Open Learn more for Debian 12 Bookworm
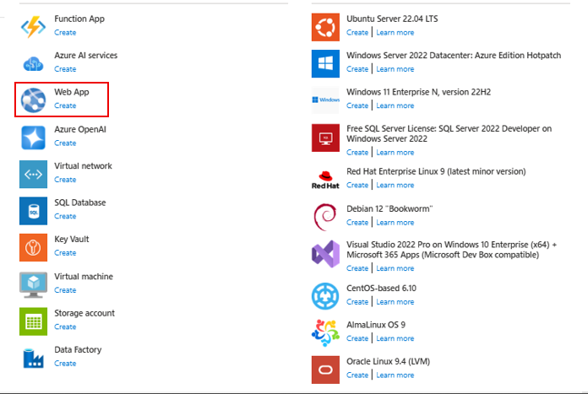This screenshot has height=394, width=588. (x=395, y=223)
